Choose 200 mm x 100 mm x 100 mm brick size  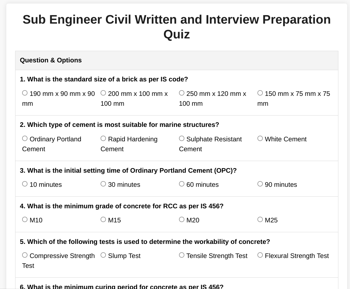(x=103, y=93)
